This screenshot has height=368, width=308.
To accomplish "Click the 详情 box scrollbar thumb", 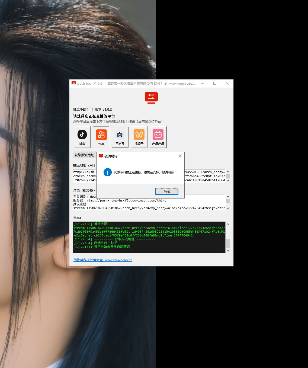I will pyautogui.click(x=228, y=201).
